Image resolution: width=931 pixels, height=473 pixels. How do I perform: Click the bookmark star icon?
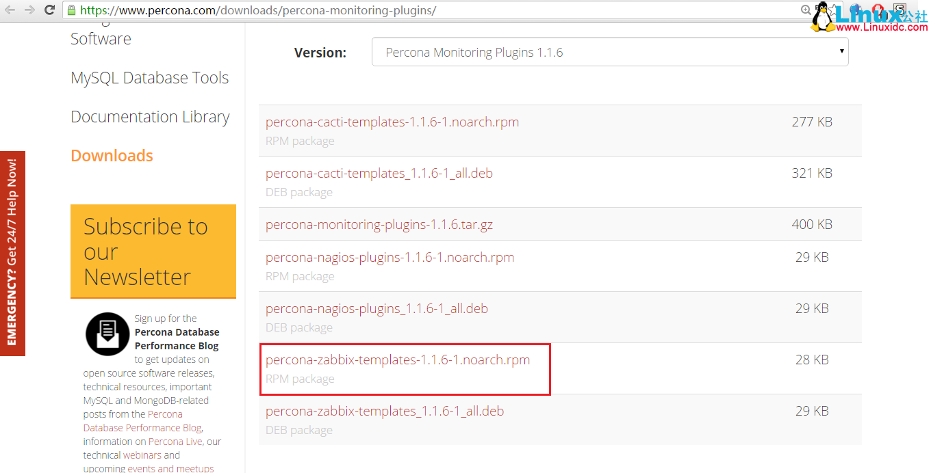pos(833,9)
